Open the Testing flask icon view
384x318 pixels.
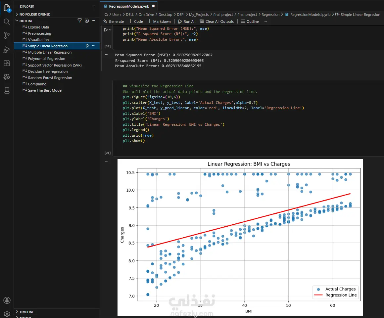(7, 90)
